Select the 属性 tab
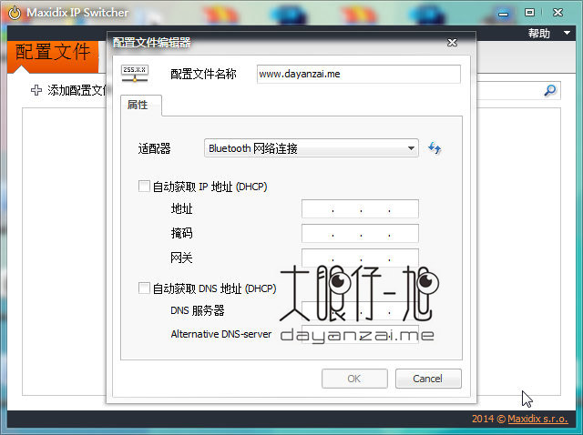The width and height of the screenshot is (583, 435). pyautogui.click(x=141, y=106)
